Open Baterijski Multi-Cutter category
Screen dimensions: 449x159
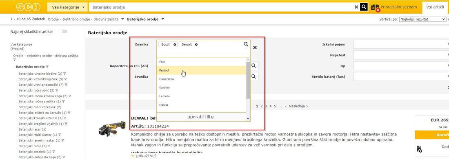point(38,135)
